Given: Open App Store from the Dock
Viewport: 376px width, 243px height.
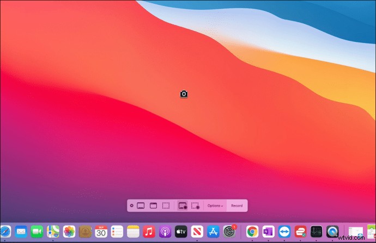Looking at the screenshot, I should [x=213, y=232].
